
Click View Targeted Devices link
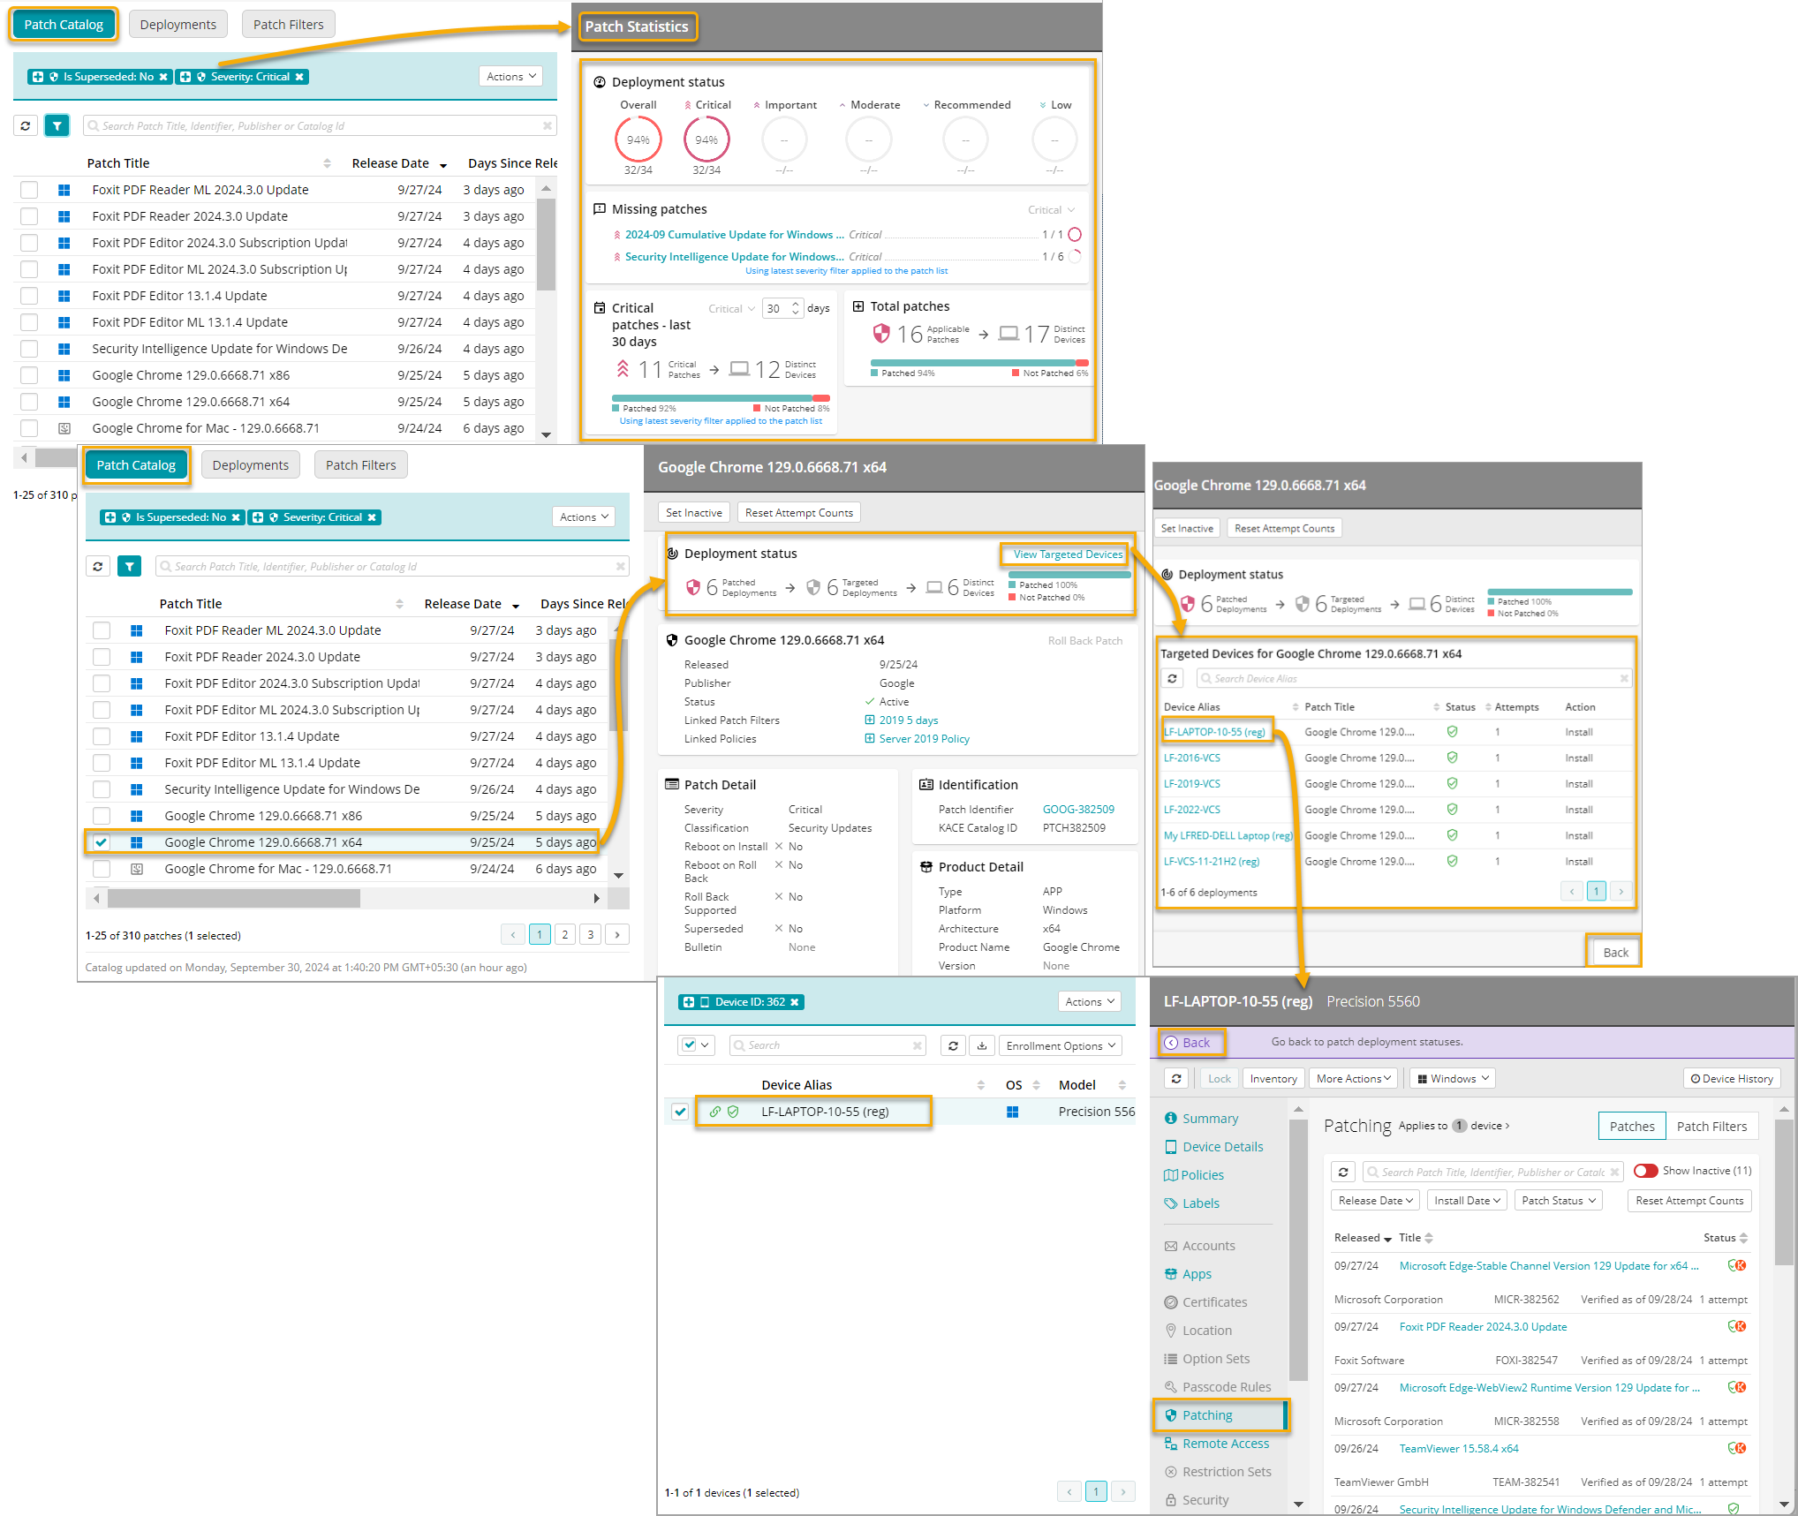pos(1067,554)
